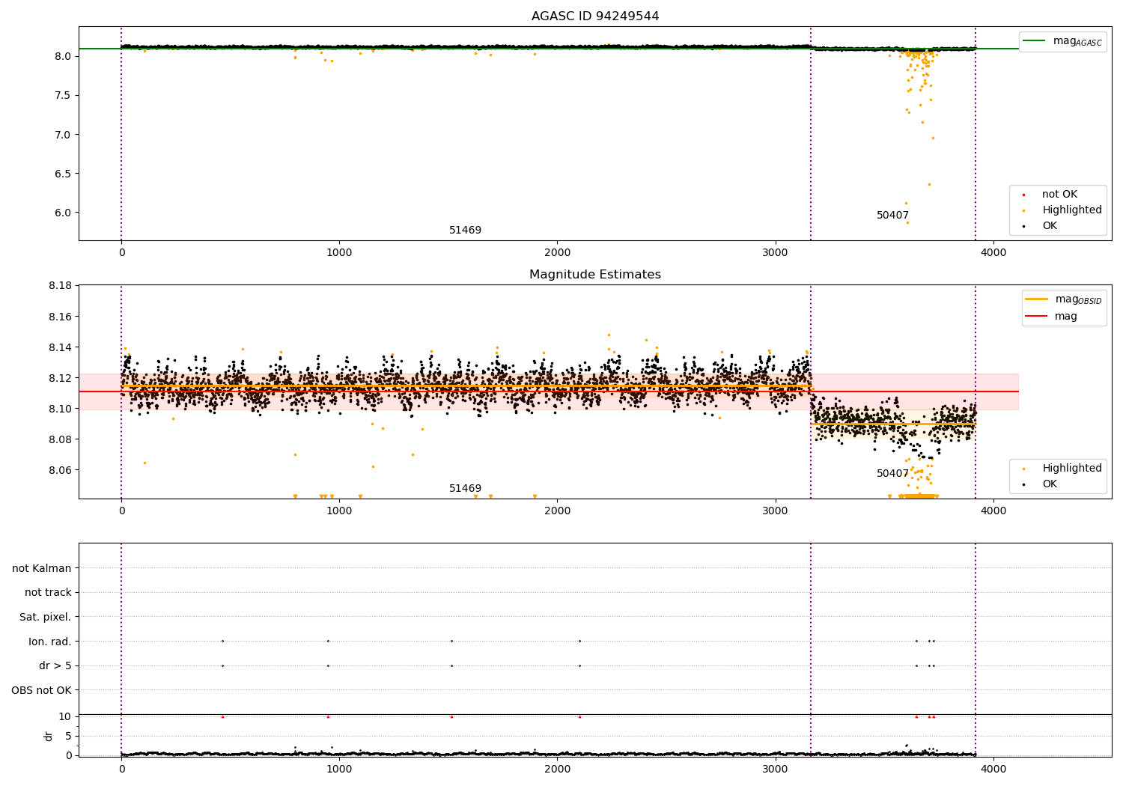Click y-tick '10' on the dr axis
Viewport: 1123px width, 786px height.
click(65, 716)
